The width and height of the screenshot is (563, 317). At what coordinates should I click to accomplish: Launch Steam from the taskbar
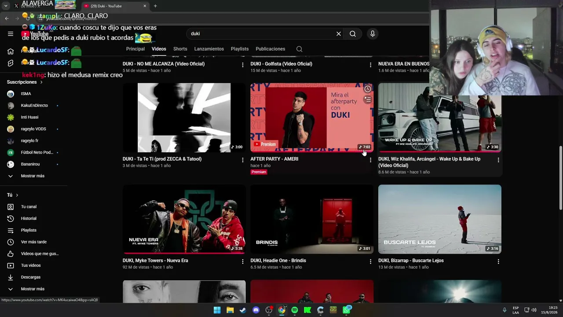[243, 310]
